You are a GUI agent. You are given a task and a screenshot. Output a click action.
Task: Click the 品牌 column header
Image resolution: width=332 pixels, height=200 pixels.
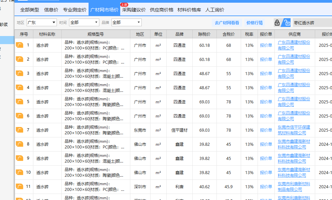(179, 34)
